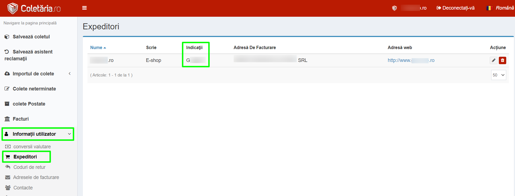Click the Deconectați-vă logout link

[455, 8]
